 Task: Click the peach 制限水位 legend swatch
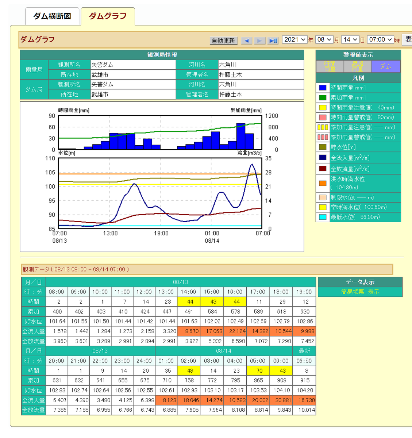(x=323, y=197)
